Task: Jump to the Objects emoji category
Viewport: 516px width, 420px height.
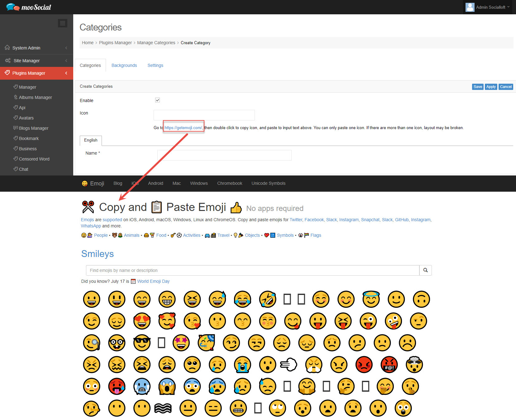Action: [x=252, y=235]
